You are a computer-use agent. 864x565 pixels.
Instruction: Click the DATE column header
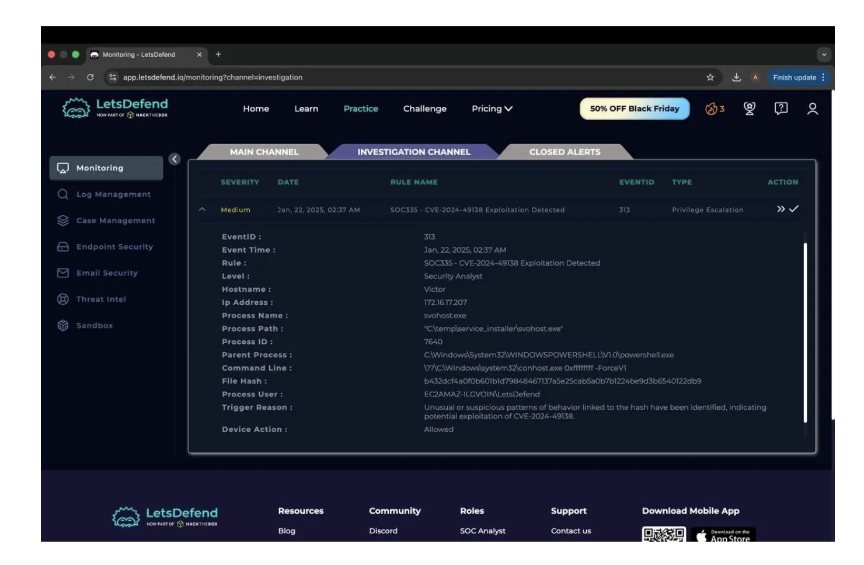tap(288, 182)
